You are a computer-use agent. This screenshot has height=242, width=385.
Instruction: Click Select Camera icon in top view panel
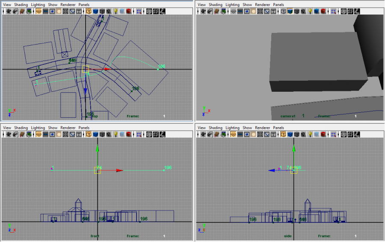[9, 11]
